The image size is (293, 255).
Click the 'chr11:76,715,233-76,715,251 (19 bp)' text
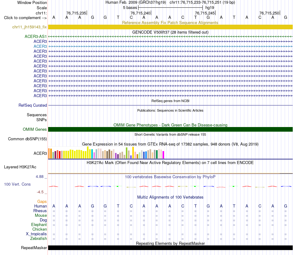point(202,2)
